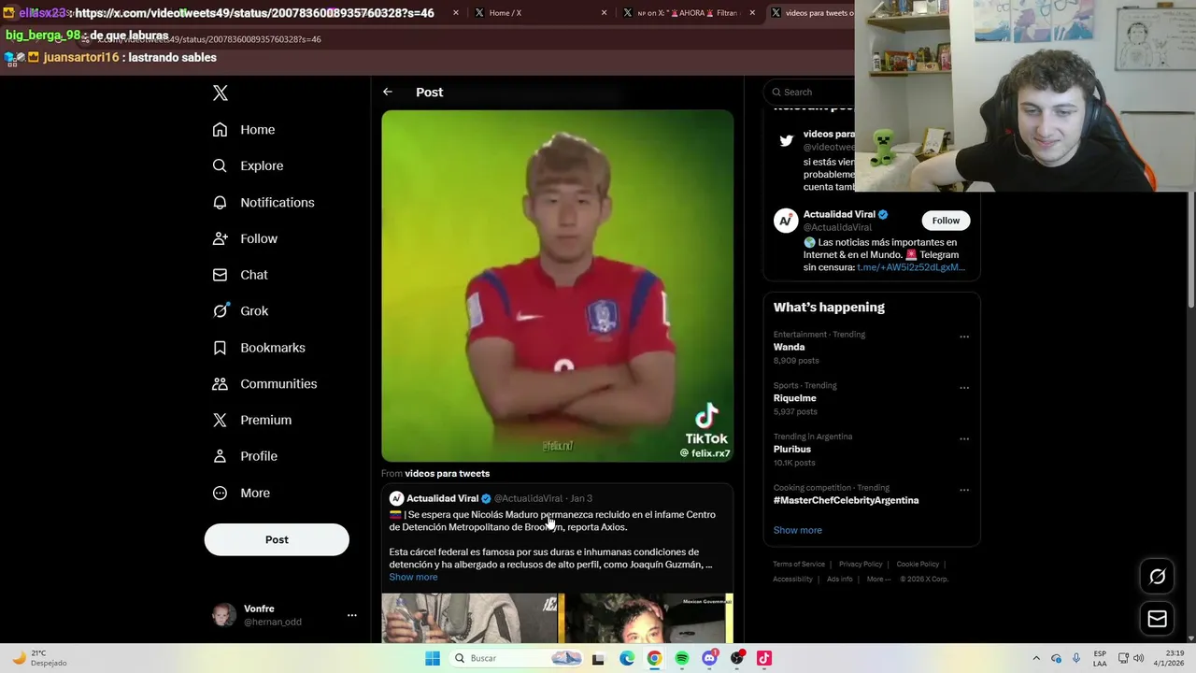Open Cookie Policy footer link
Viewport: 1196px width, 673px height.
pos(918,565)
